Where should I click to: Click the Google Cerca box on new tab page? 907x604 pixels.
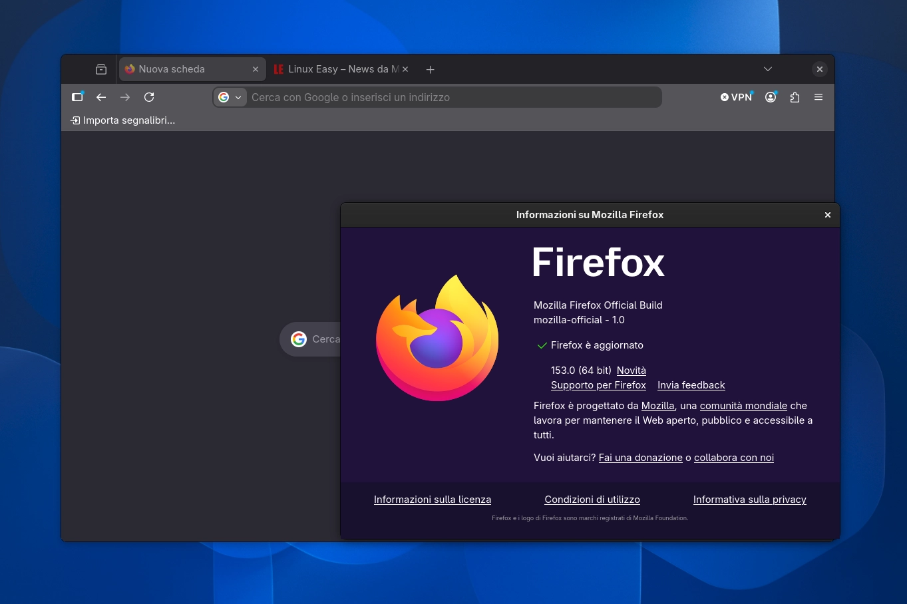(310, 339)
